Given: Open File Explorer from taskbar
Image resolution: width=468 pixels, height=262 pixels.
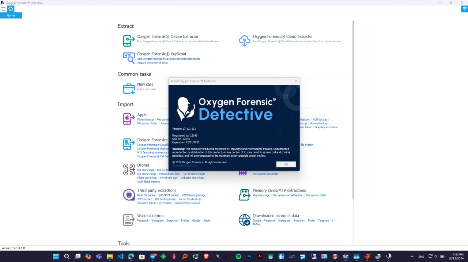Looking at the screenshot, I should [109, 256].
